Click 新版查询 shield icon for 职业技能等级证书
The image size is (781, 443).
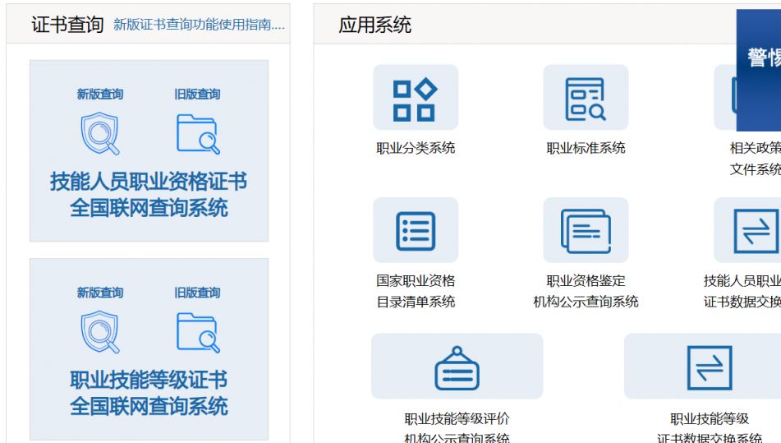[100, 332]
